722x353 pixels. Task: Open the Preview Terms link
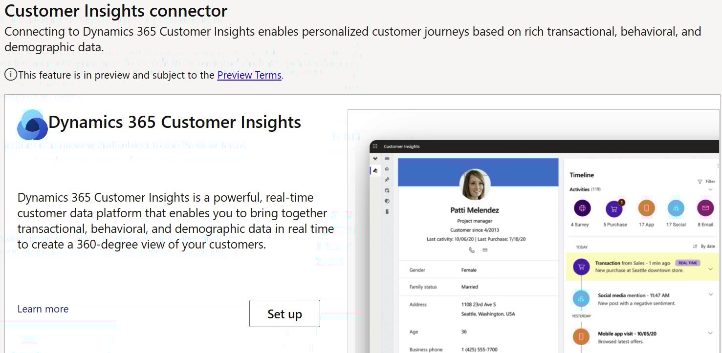pyautogui.click(x=249, y=75)
